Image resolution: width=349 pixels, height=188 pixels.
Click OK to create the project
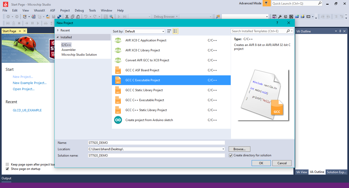pos(261,163)
